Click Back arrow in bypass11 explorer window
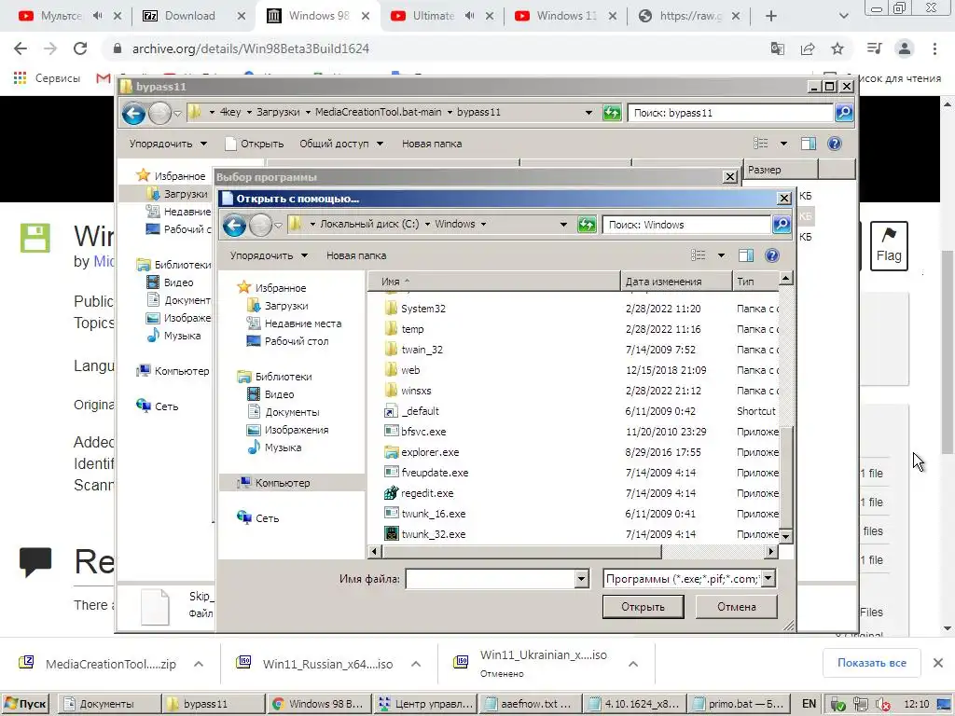 pyautogui.click(x=133, y=113)
